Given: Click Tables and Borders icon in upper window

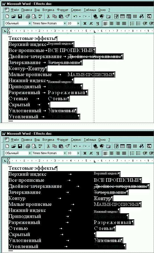Looking at the screenshot, I should tap(108, 16).
